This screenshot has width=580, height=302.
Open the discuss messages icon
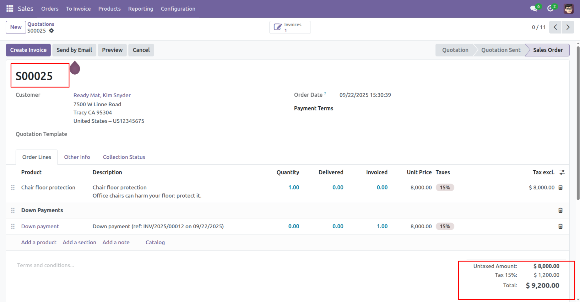point(534,9)
